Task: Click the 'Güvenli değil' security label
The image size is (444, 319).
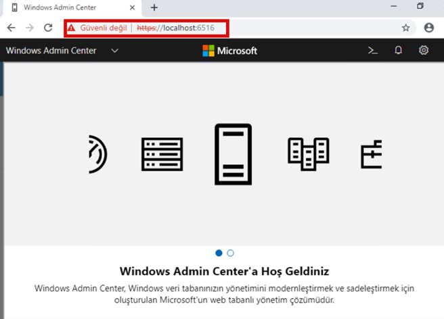Action: point(104,28)
